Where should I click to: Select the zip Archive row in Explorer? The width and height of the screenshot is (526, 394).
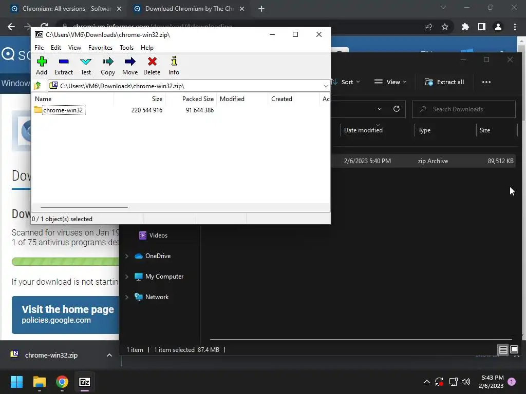(423, 161)
